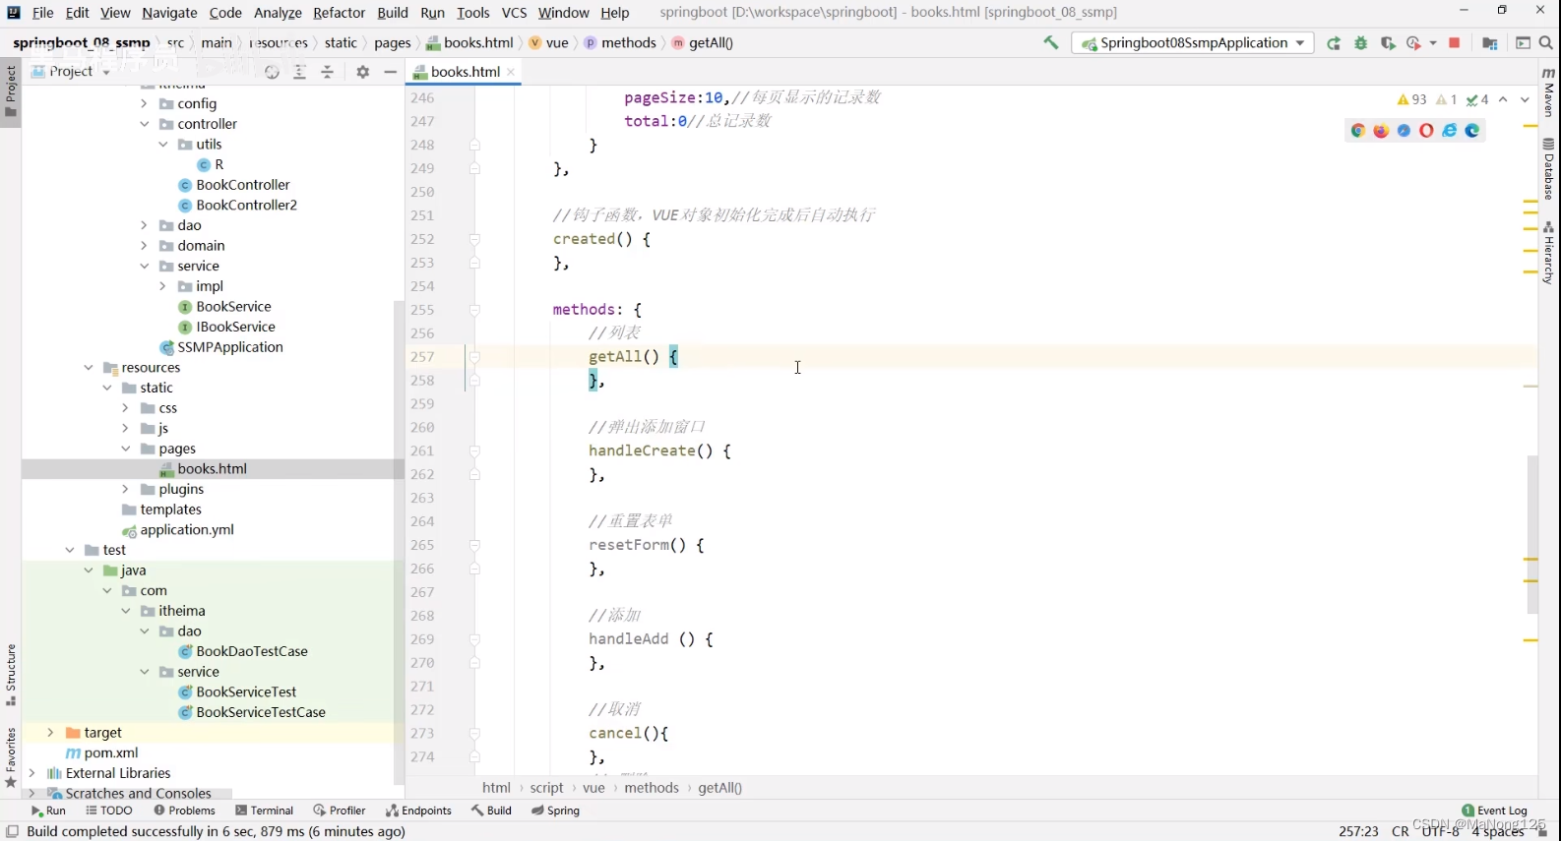
Task: Select BookServiceTestCase in project tree
Action: tap(261, 712)
